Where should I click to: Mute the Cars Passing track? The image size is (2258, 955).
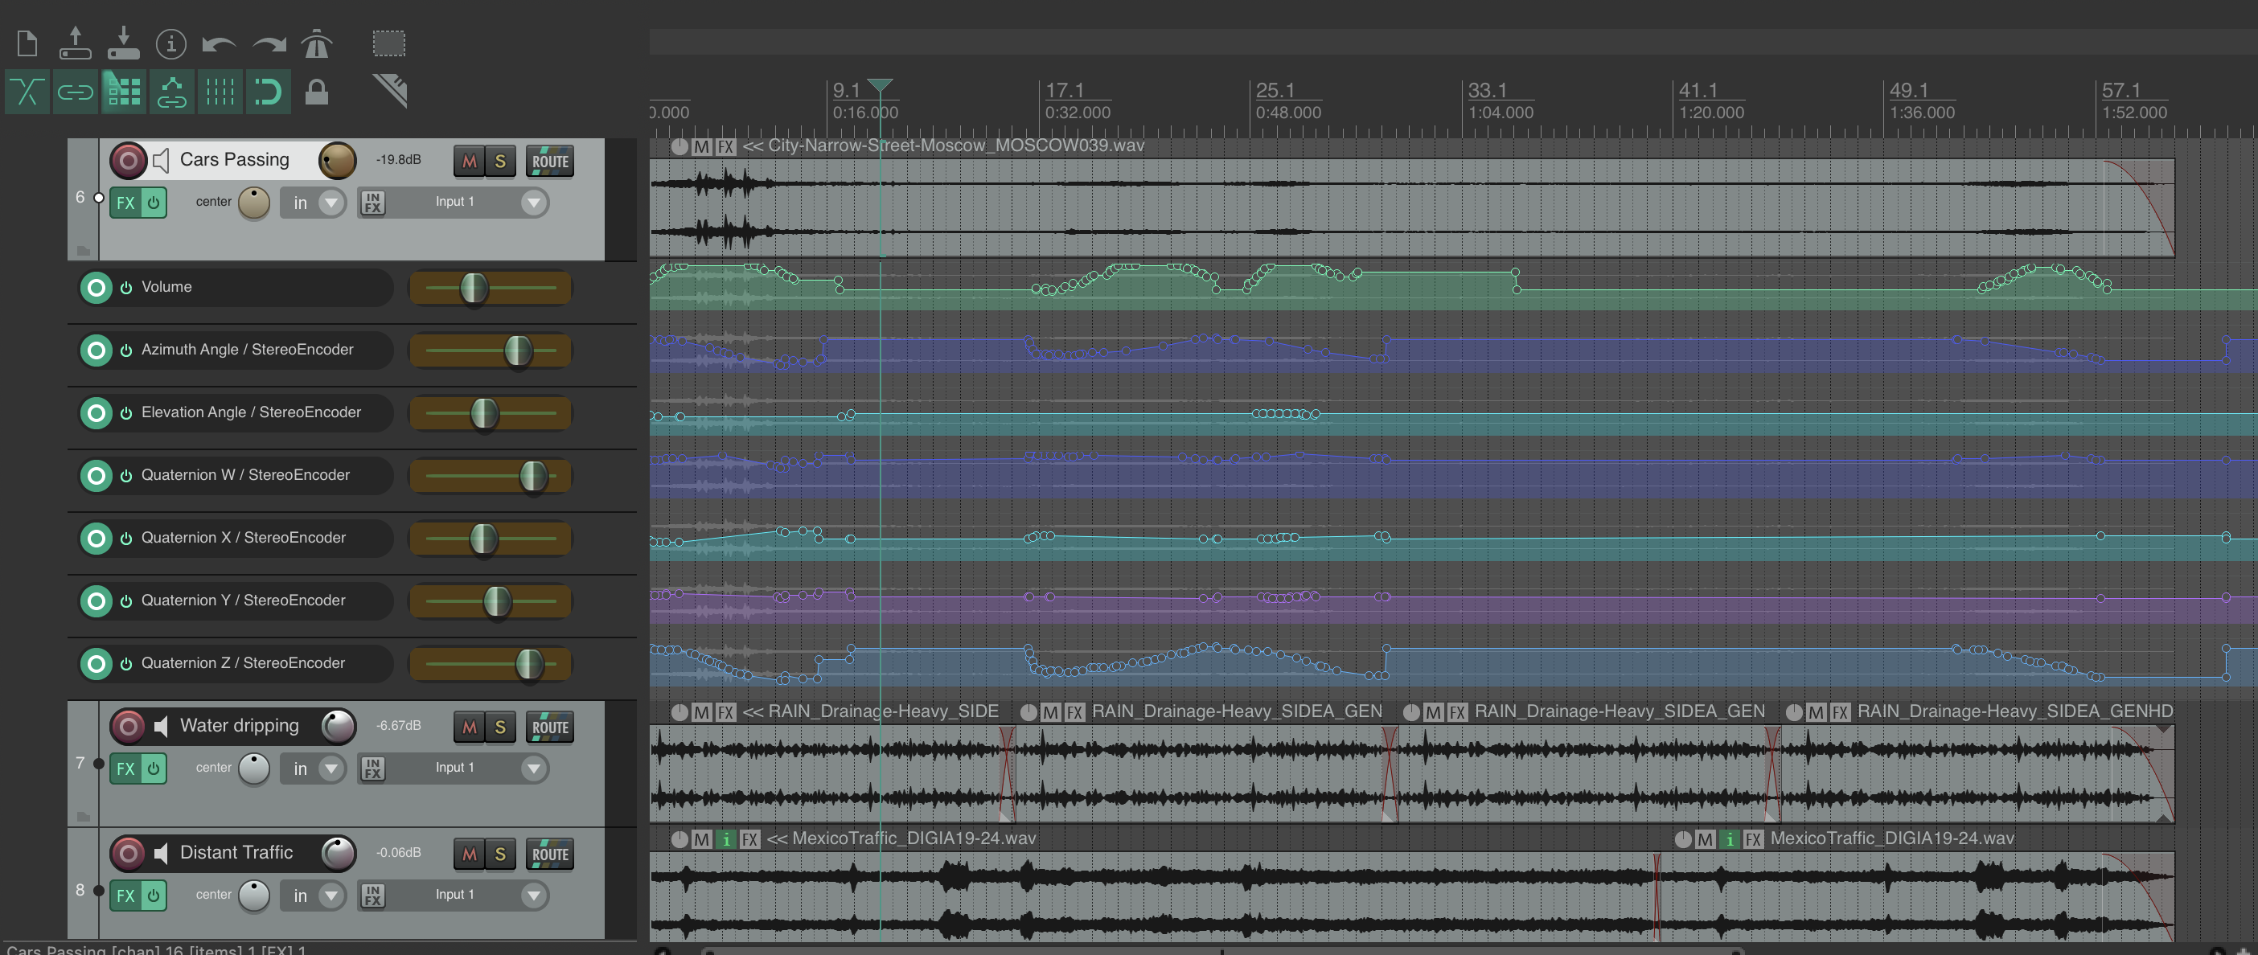click(470, 162)
